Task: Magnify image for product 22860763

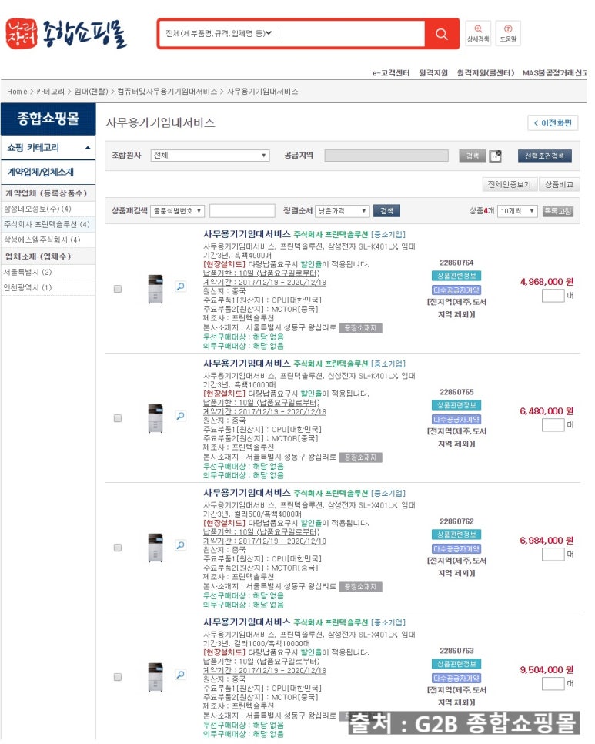Action: [x=181, y=675]
